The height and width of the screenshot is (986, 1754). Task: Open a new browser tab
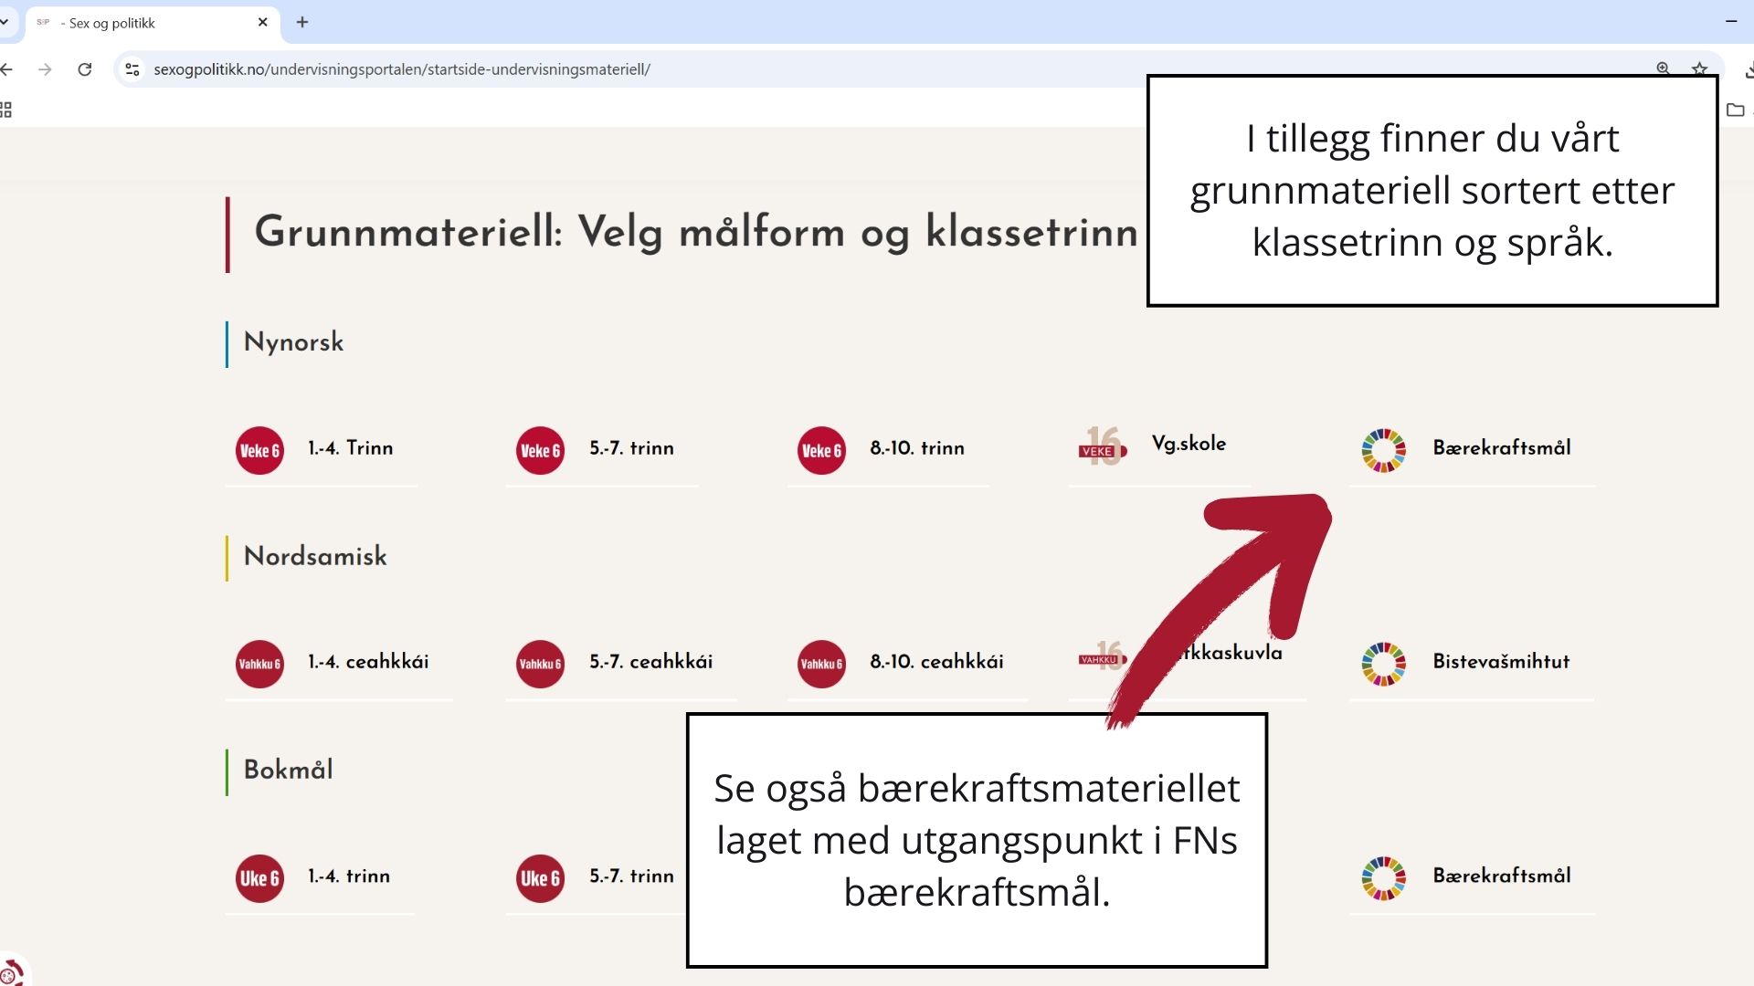[302, 22]
